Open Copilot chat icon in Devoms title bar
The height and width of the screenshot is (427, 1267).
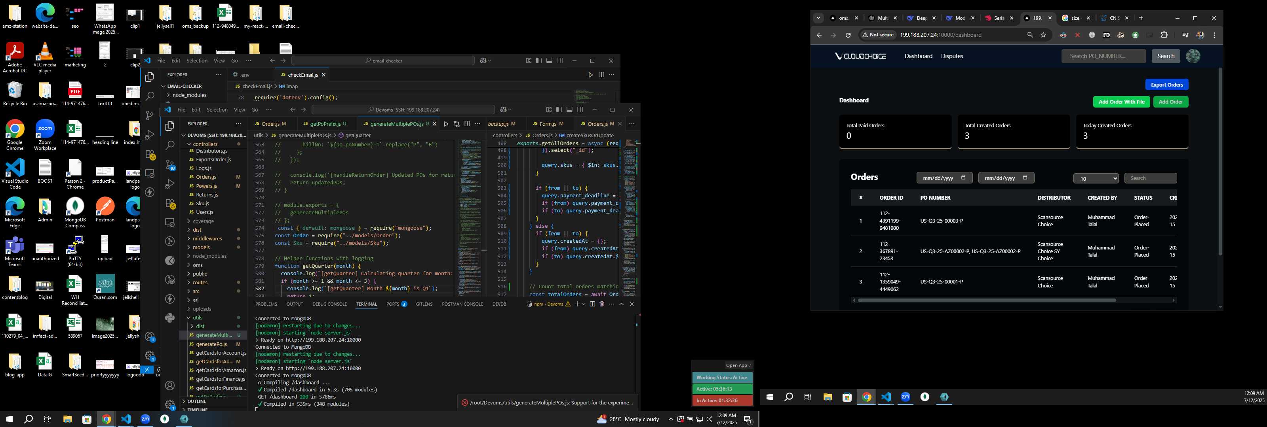tap(504, 110)
